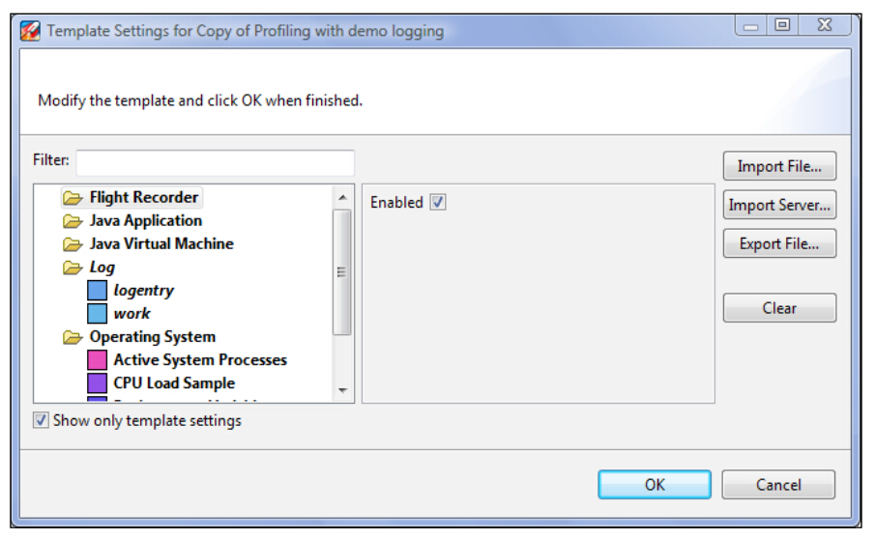Click the Import Server... button
Screen dimensions: 875x539
(779, 205)
